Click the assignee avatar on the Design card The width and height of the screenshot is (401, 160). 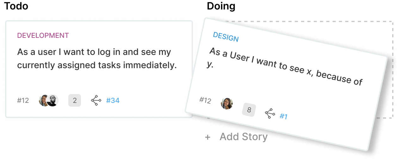(227, 104)
